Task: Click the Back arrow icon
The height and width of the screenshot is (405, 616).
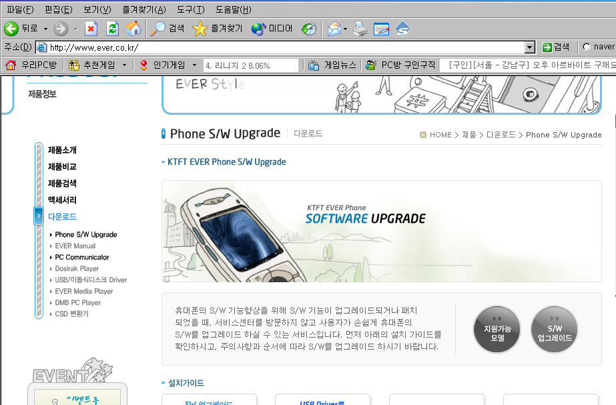Action: tap(11, 29)
